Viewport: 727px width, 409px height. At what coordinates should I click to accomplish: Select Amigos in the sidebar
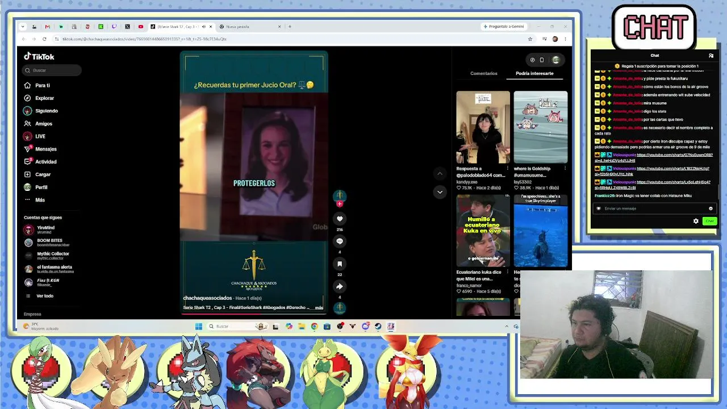[38, 123]
